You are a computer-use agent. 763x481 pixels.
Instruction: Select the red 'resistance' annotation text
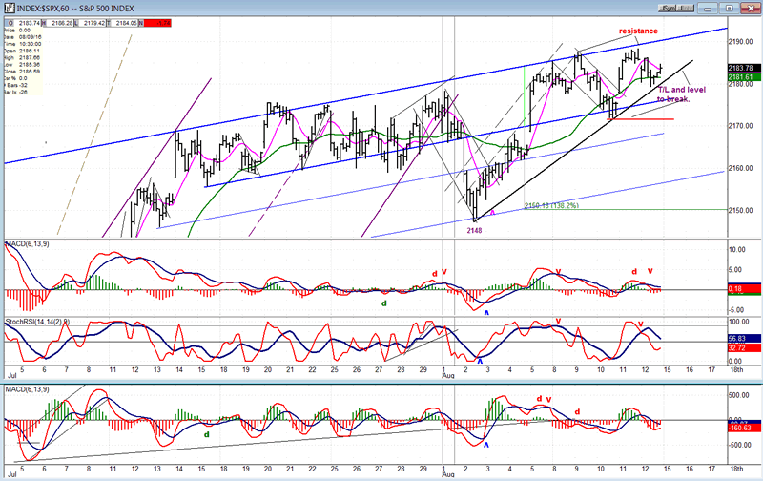coord(638,31)
